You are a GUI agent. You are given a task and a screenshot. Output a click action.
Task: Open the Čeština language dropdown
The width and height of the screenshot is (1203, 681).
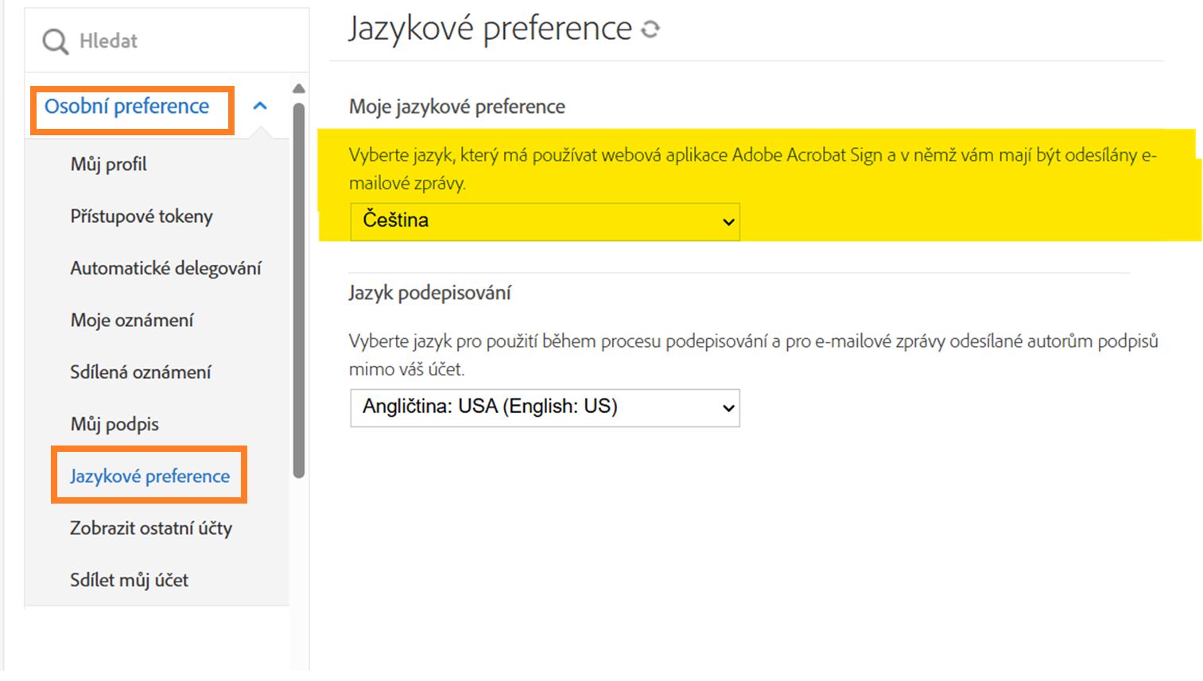pyautogui.click(x=545, y=220)
